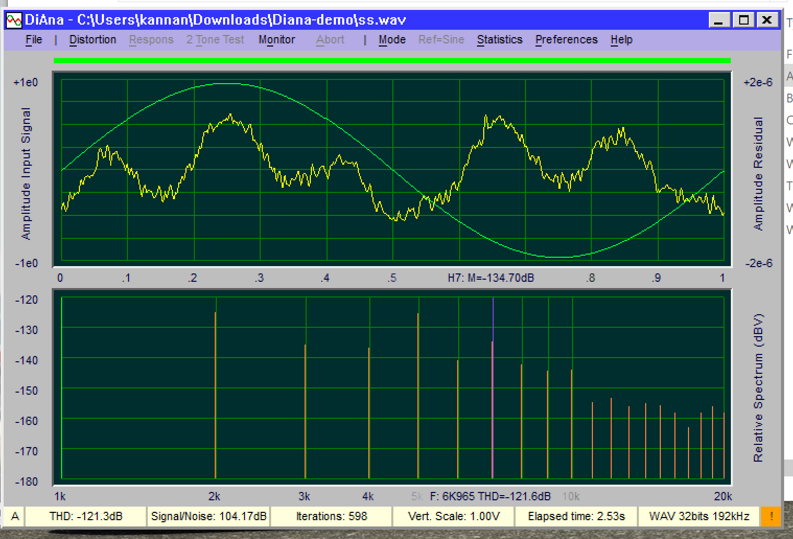Click the Amplitude Input Signal axis label
The image size is (793, 539).
[x=26, y=174]
